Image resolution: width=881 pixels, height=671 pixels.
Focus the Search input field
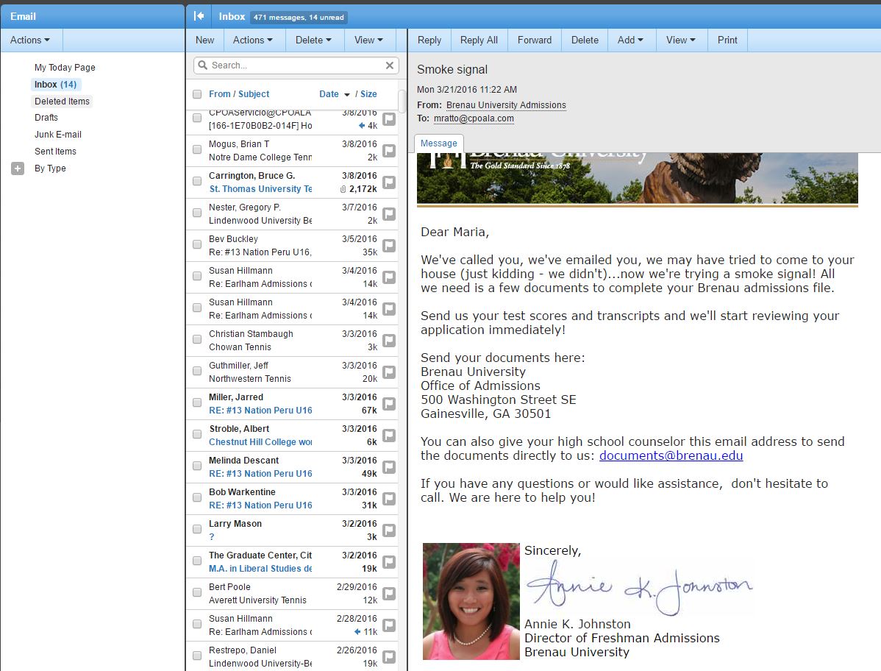coord(296,65)
